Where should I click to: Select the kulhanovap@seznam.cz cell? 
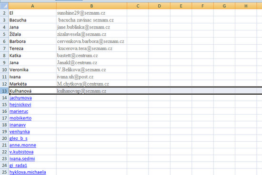pos(91,91)
